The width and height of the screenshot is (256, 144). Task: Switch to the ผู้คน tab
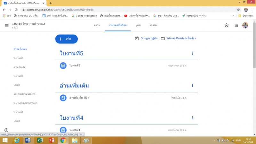pyautogui.click(x=138, y=25)
